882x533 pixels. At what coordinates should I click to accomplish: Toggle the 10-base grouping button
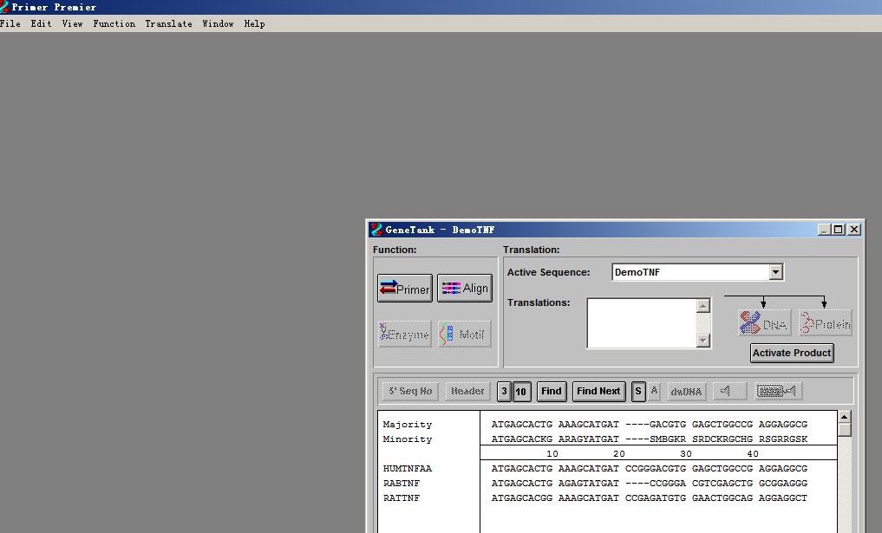(x=521, y=392)
